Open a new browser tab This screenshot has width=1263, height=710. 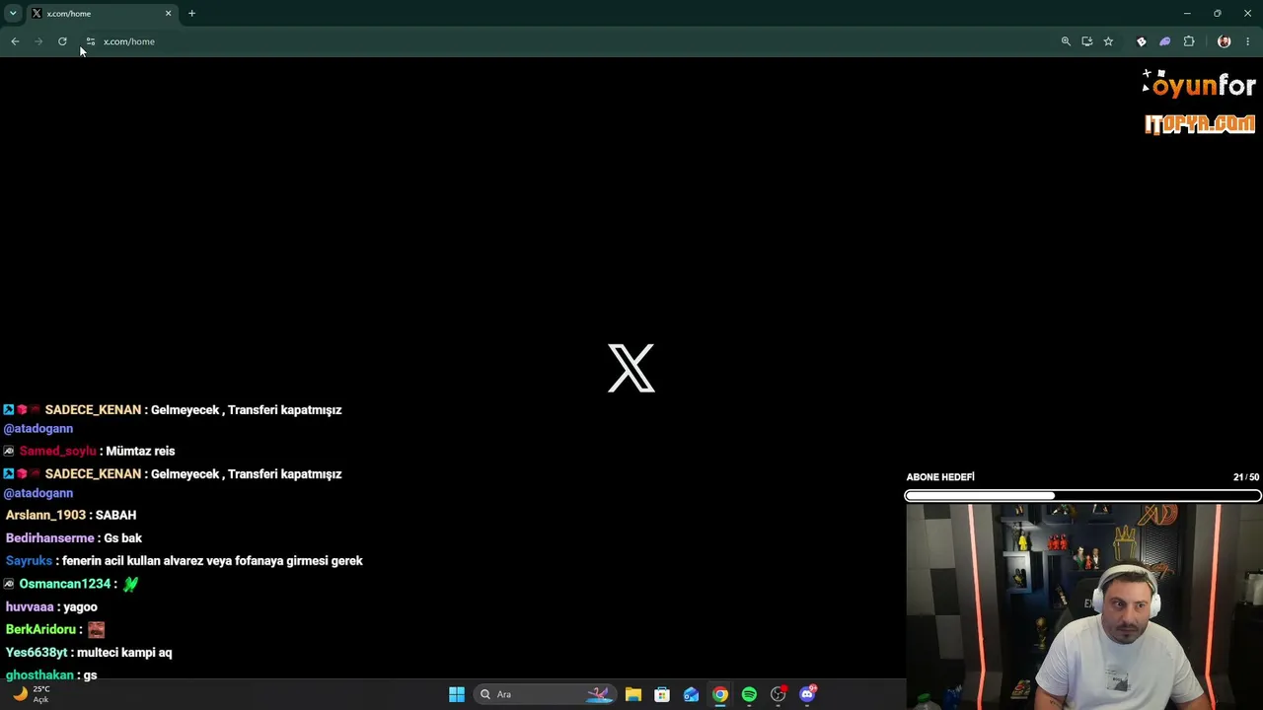click(x=191, y=13)
